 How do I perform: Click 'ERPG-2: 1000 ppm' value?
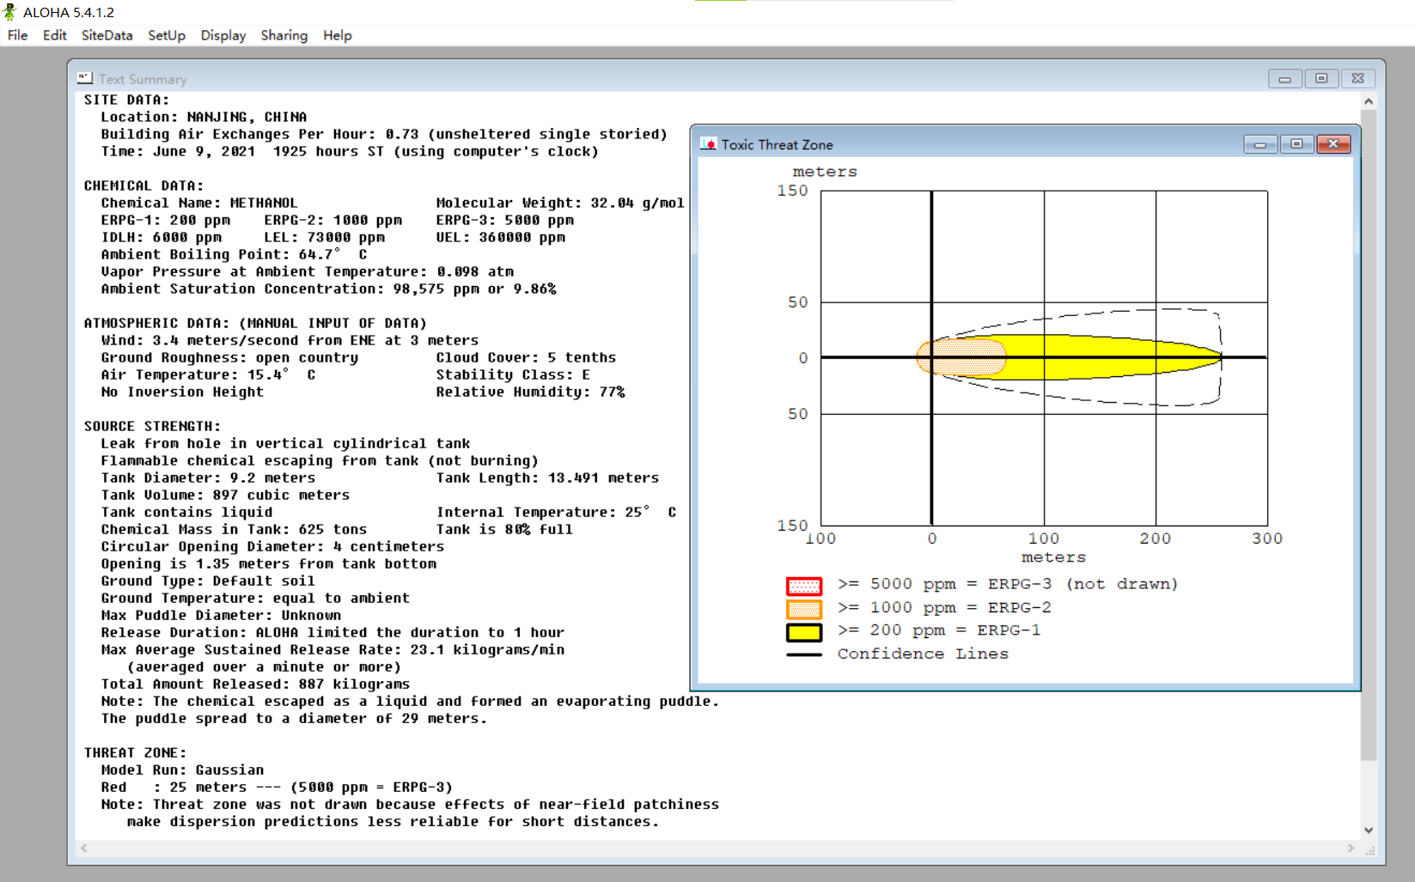click(x=333, y=220)
